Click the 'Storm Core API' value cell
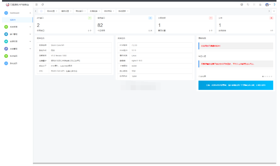The height and width of the screenshot is (166, 280). click(80, 45)
